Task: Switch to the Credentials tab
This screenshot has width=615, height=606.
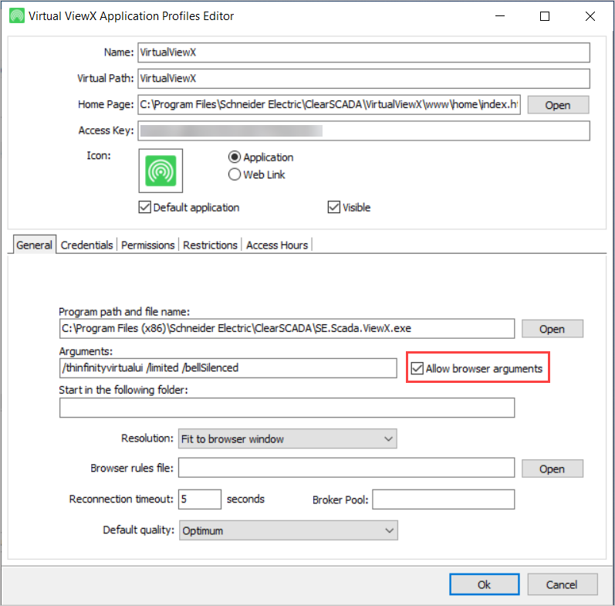Action: click(86, 245)
